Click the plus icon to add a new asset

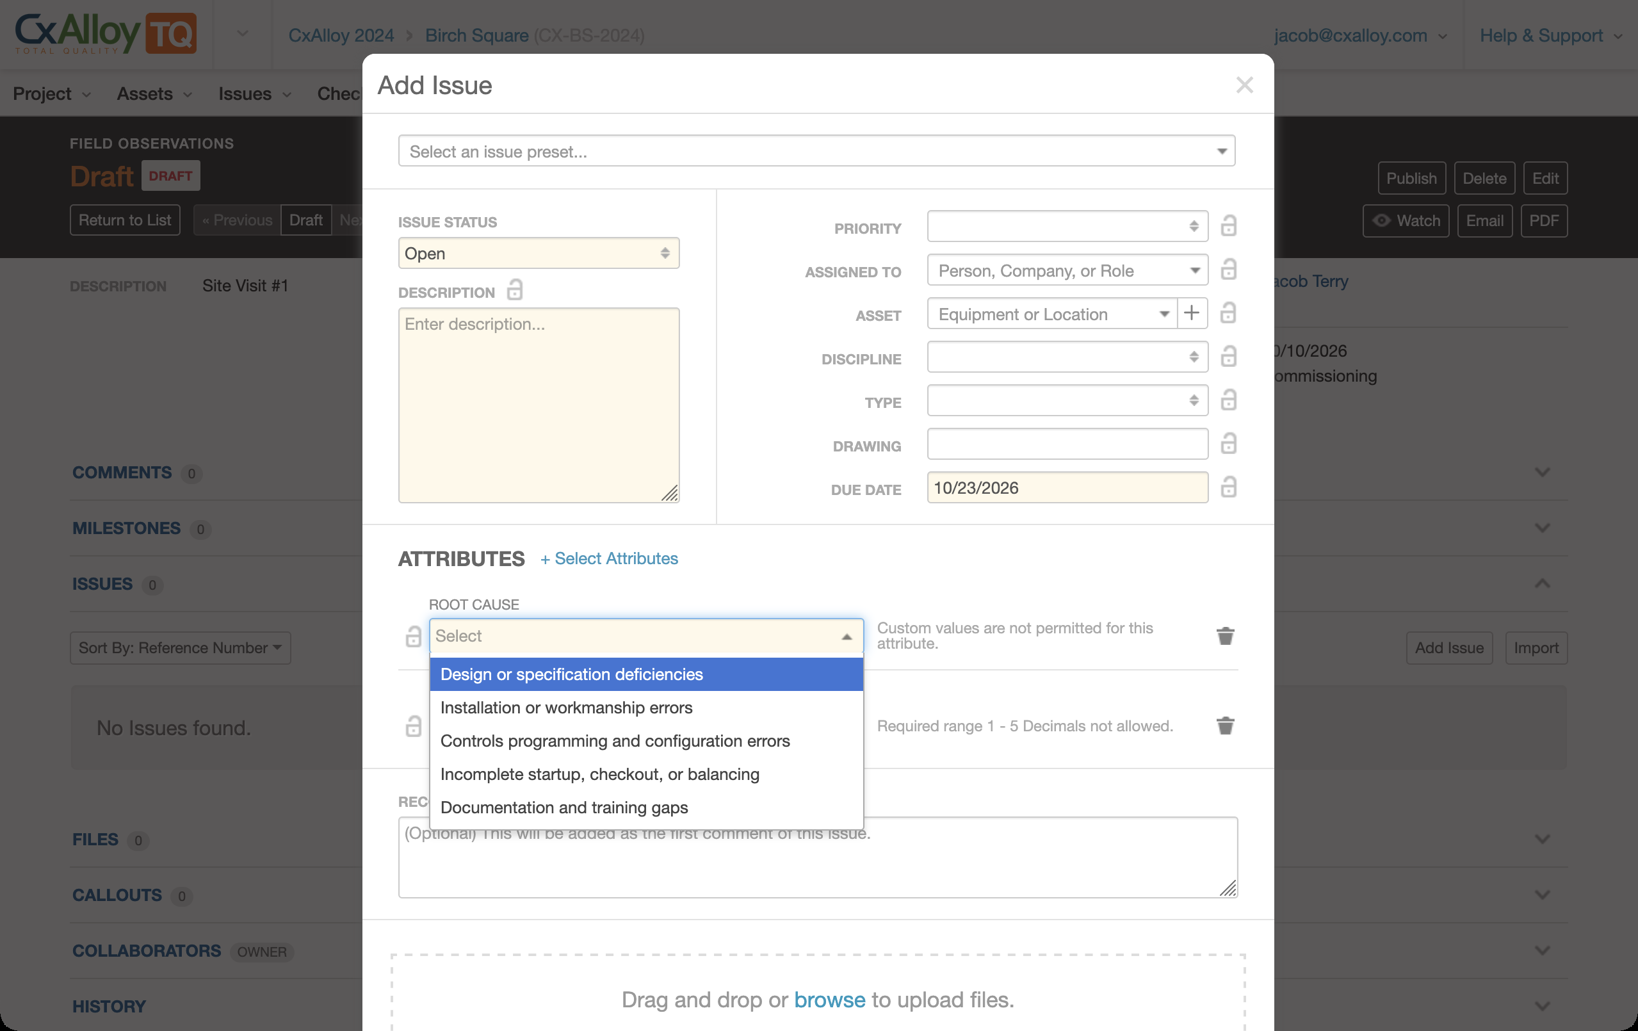[x=1192, y=313]
